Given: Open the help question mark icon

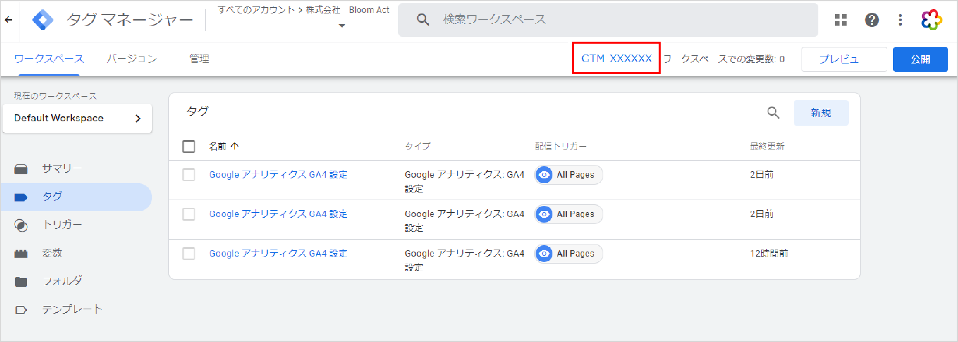Looking at the screenshot, I should coord(871,20).
